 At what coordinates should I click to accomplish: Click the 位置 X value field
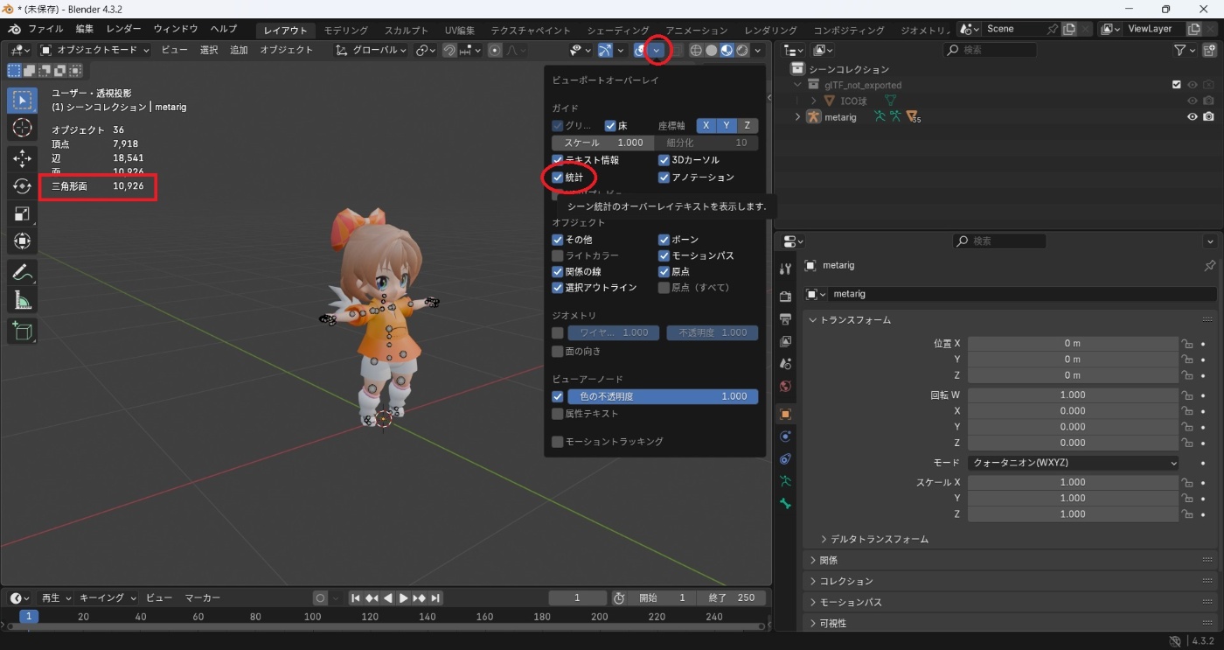1073,344
